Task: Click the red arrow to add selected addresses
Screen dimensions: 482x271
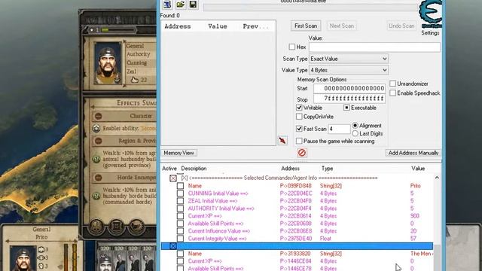Action: coord(282,141)
